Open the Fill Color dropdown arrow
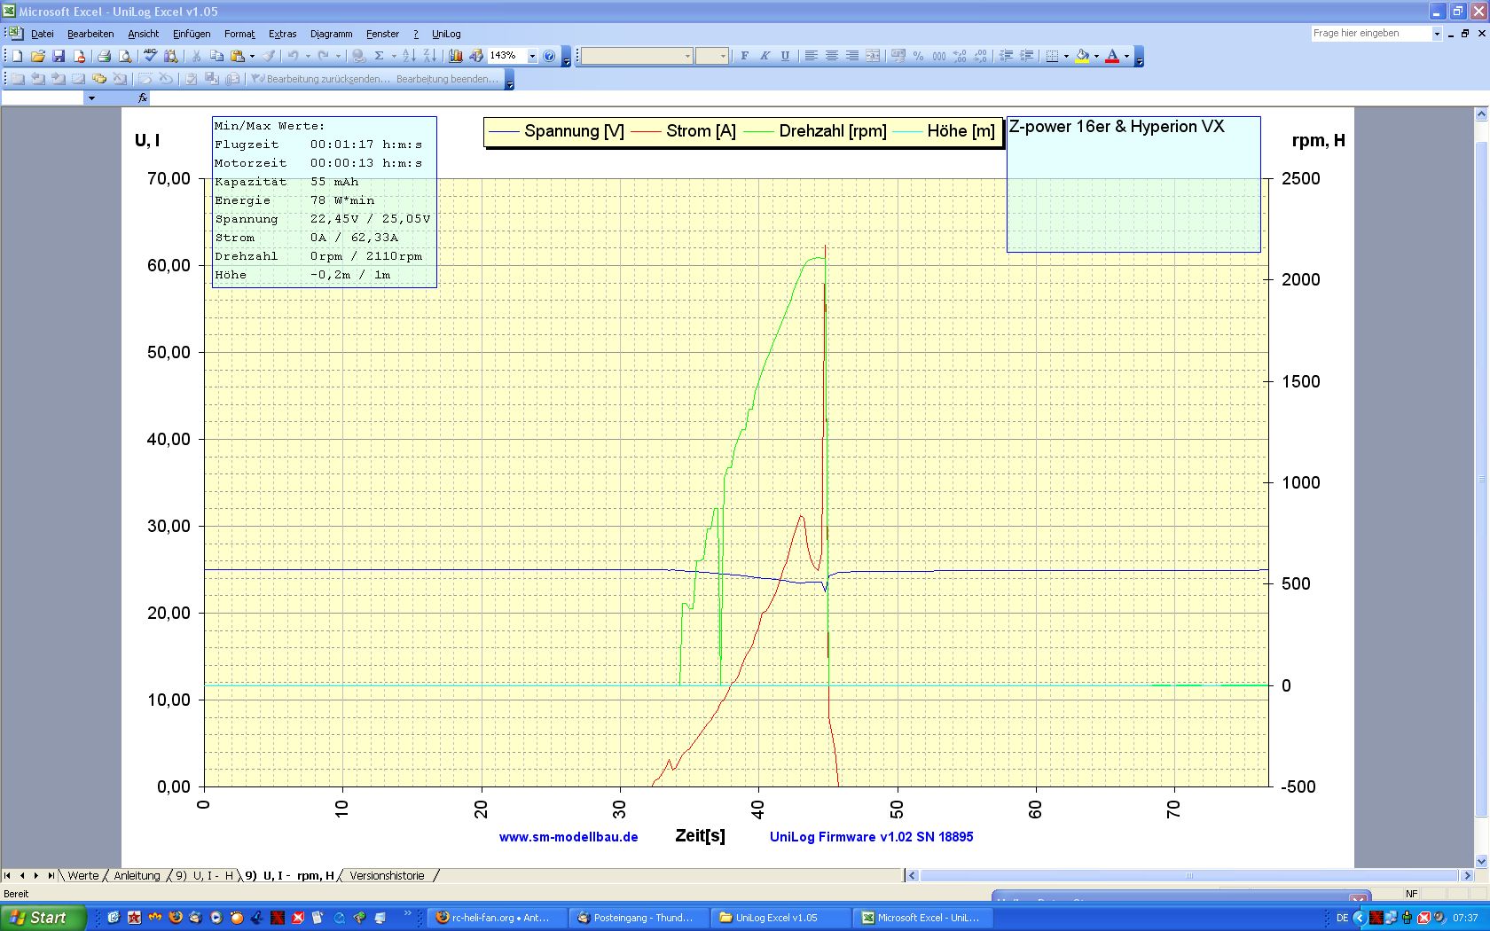Image resolution: width=1490 pixels, height=931 pixels. pyautogui.click(x=1096, y=56)
